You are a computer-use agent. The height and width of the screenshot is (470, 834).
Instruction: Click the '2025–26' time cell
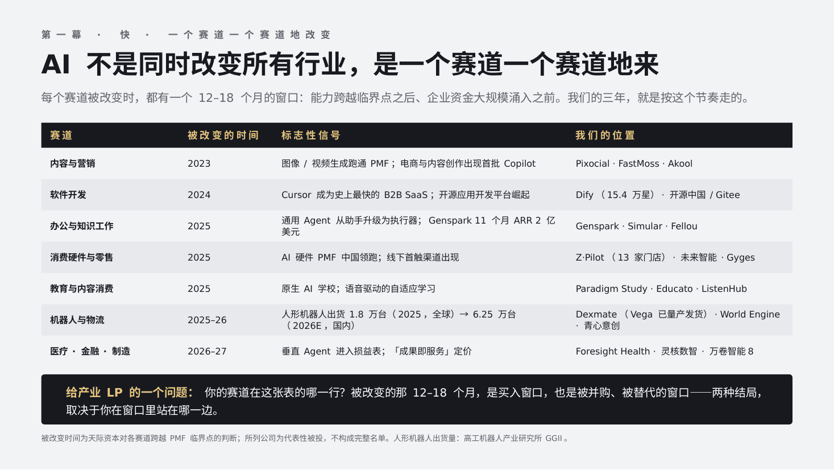coord(207,320)
